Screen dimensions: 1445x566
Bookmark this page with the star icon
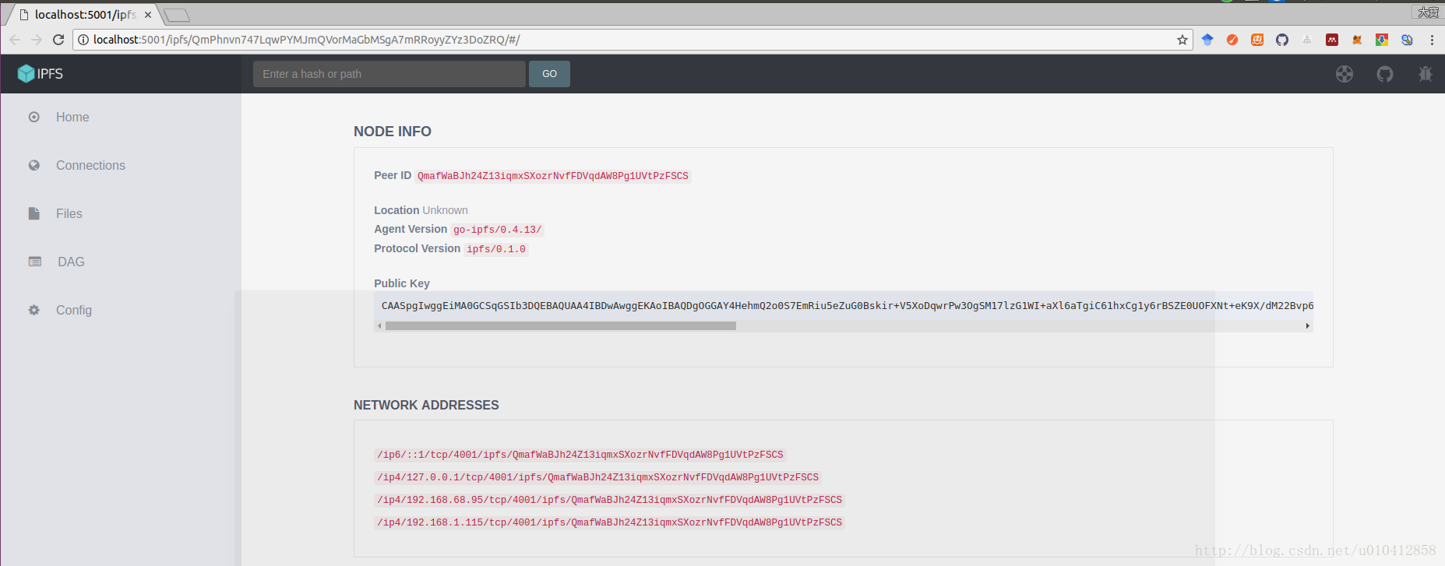click(1182, 40)
